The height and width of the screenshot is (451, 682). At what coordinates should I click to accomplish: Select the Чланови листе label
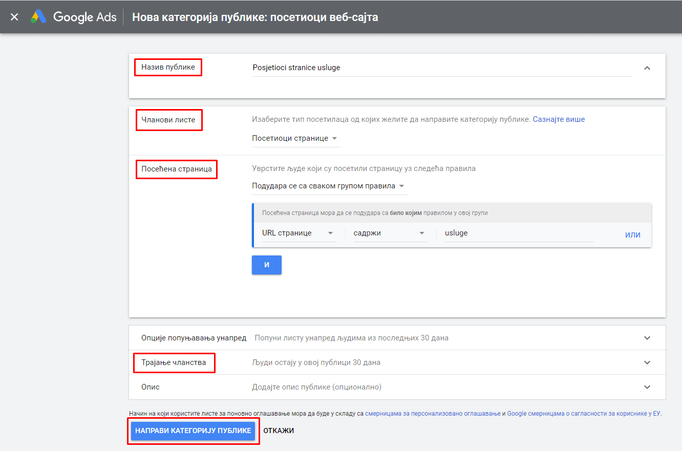click(x=168, y=120)
